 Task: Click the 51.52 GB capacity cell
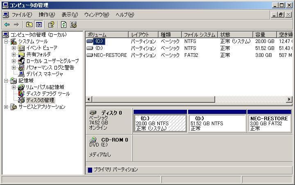pos(265,48)
